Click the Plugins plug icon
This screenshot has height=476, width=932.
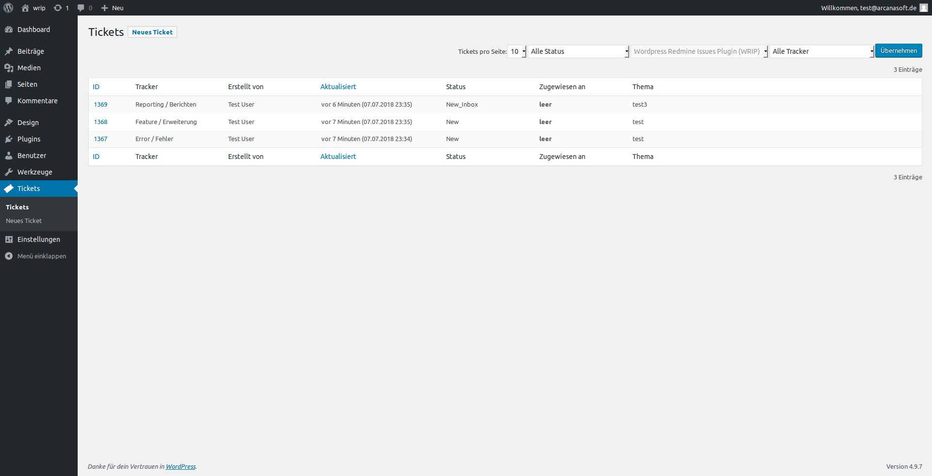9,139
